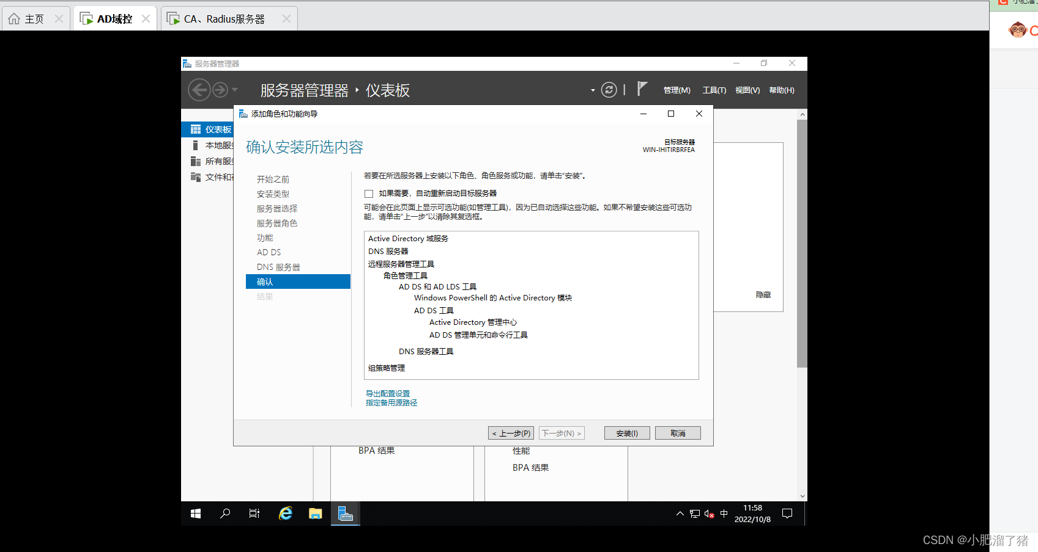Image resolution: width=1038 pixels, height=552 pixels.
Task: Open the 管理(M) menu
Action: coord(677,90)
